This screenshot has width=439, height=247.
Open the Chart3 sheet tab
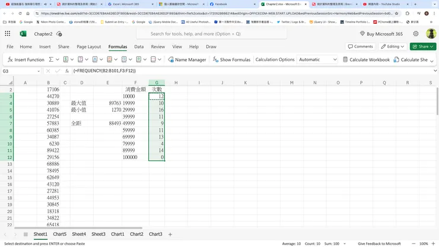(x=155, y=234)
